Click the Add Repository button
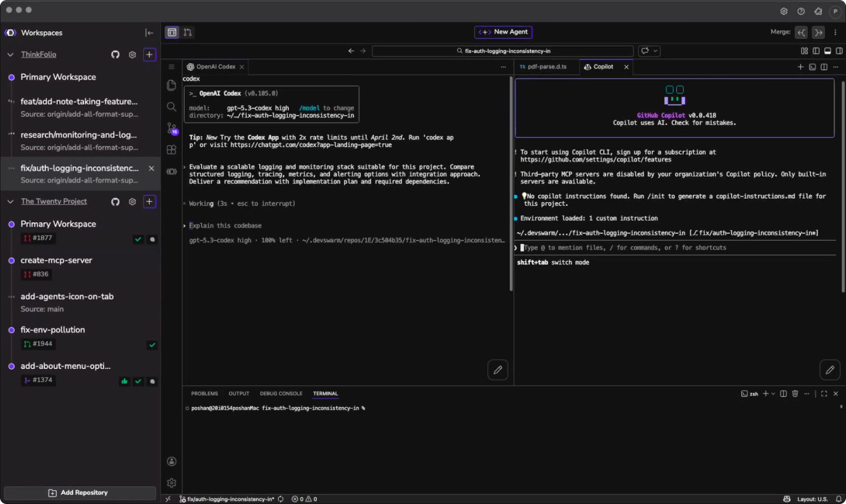The image size is (846, 504). [80, 493]
